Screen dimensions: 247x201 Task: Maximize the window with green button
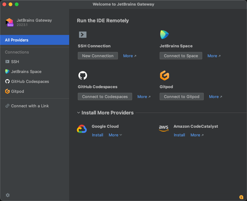pyautogui.click(x=17, y=4)
